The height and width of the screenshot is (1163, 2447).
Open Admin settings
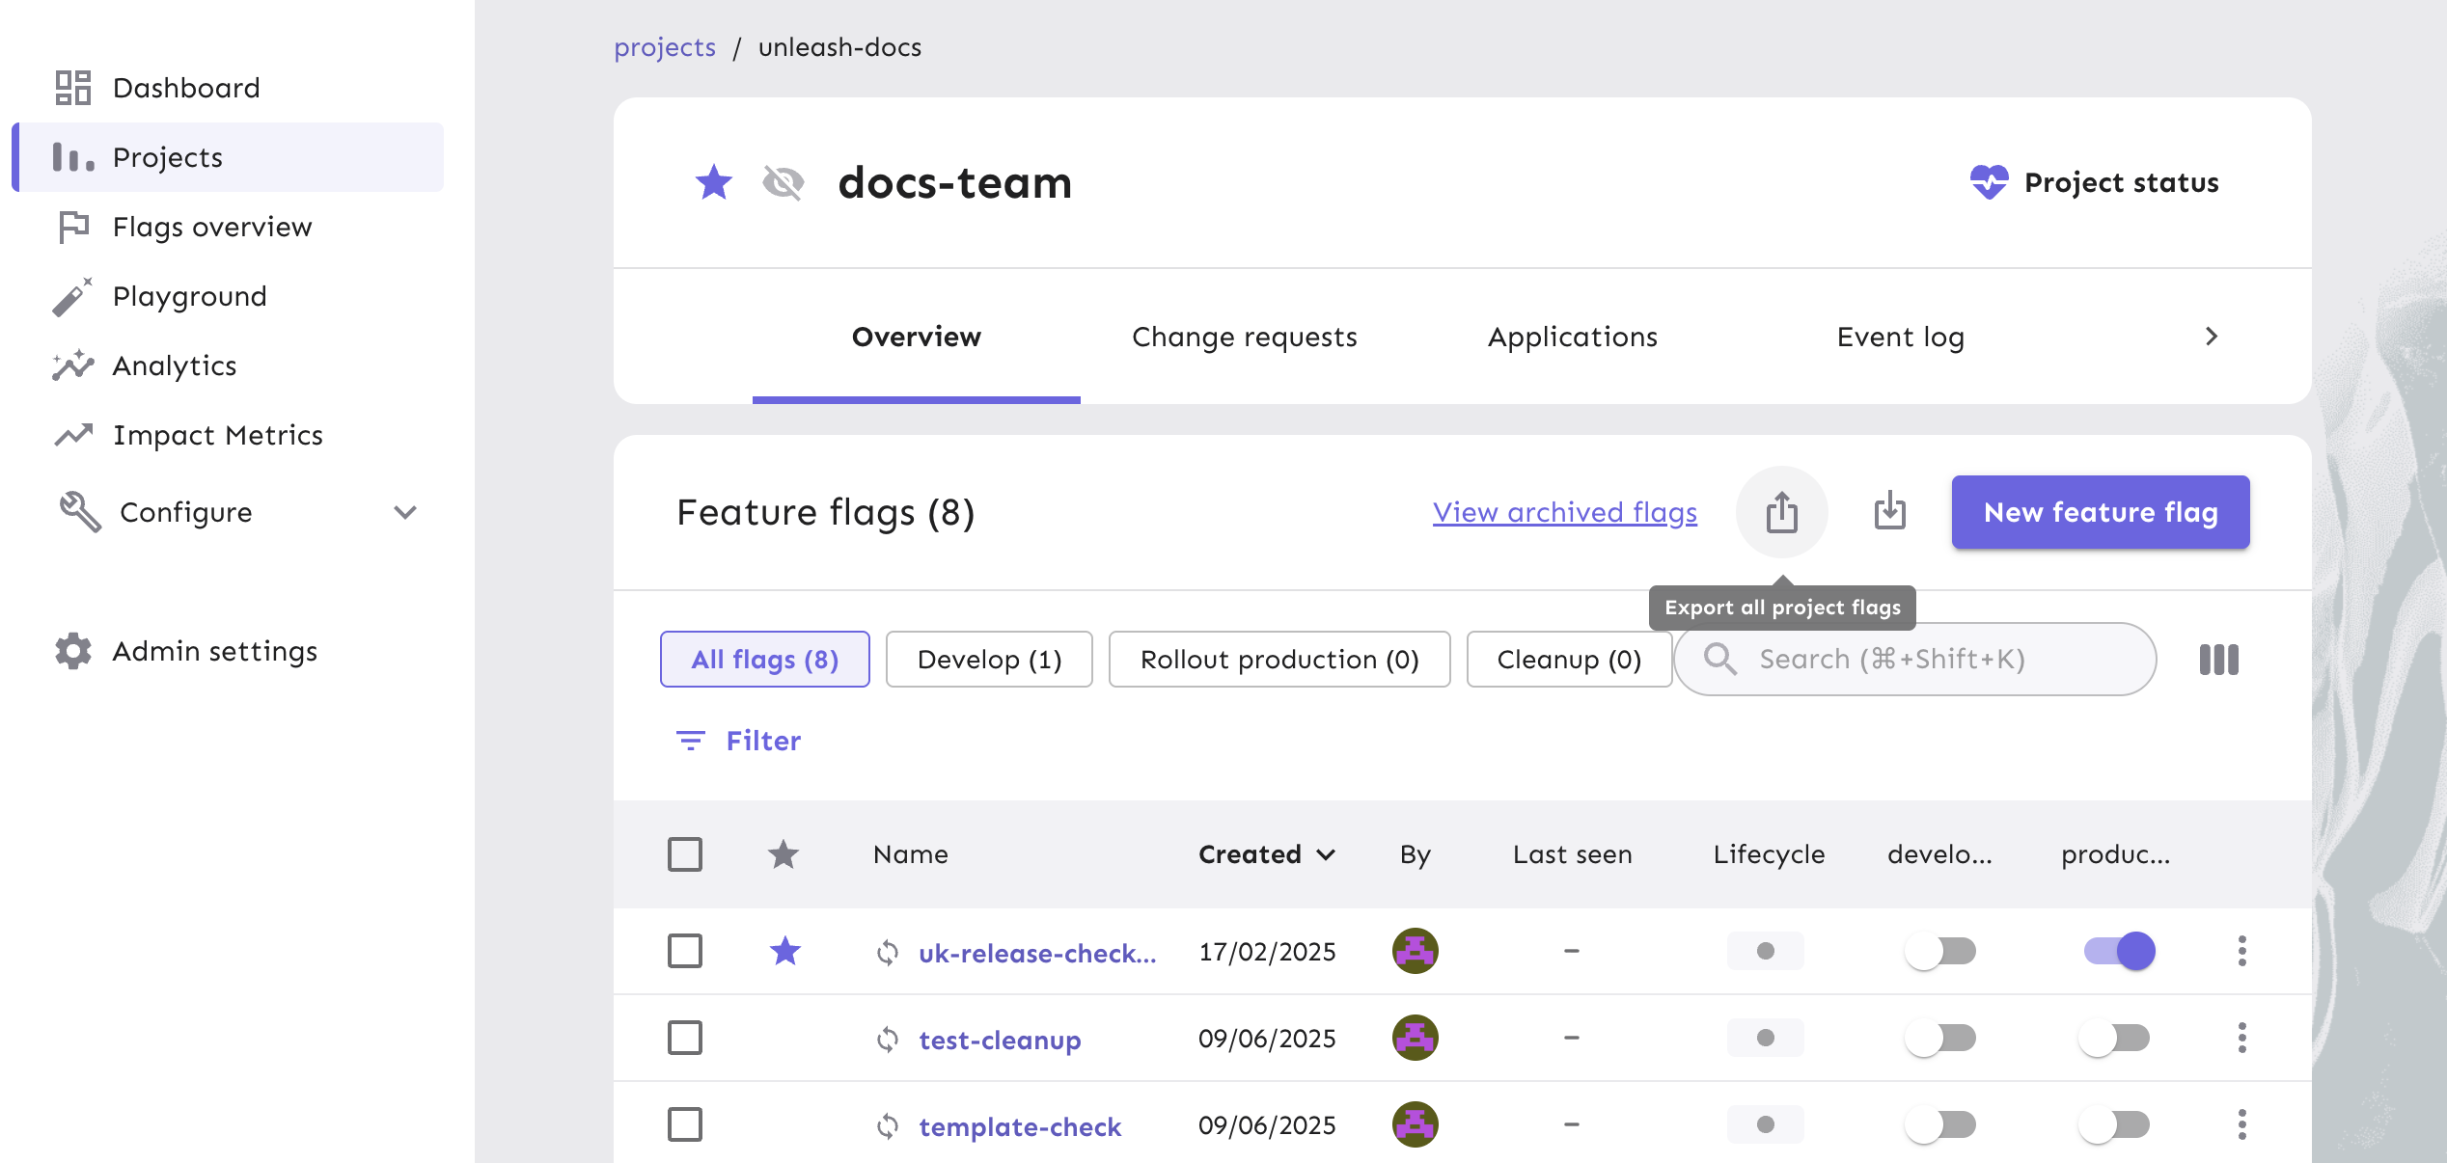tap(214, 651)
